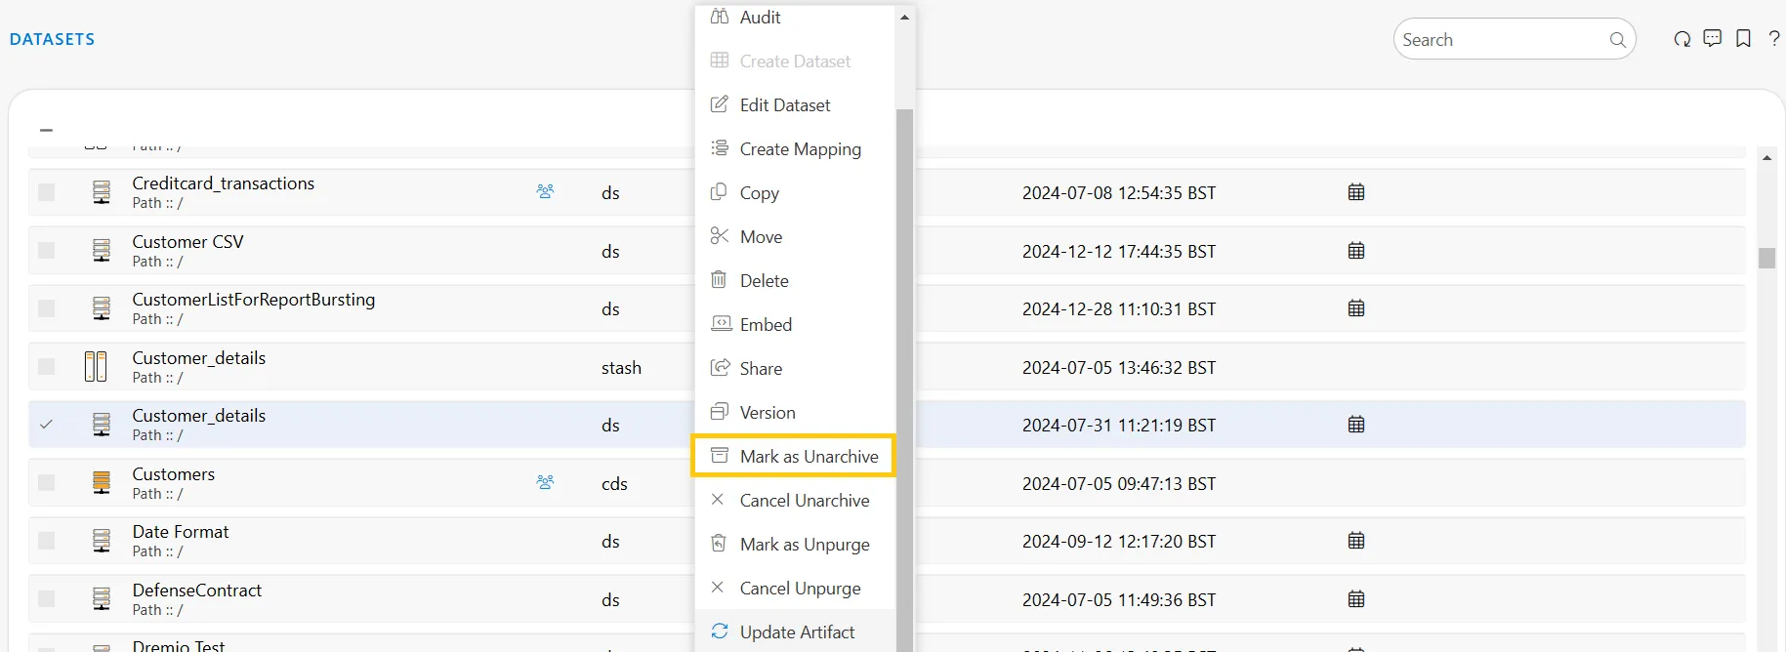Click Copy in the context menu
The height and width of the screenshot is (652, 1786).
click(795, 192)
